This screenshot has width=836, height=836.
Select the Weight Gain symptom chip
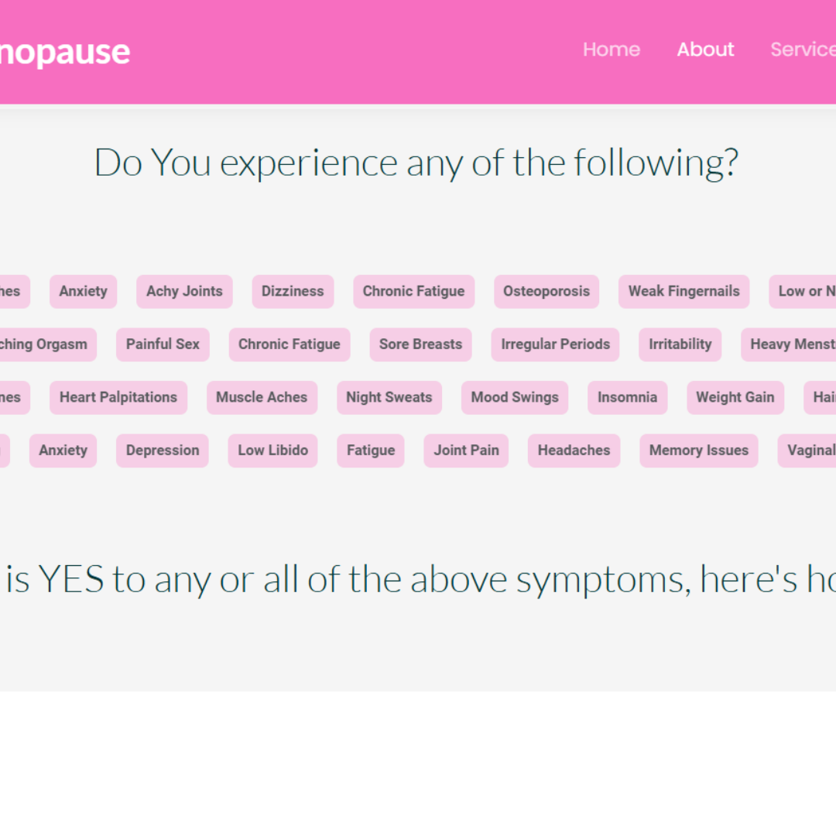(735, 397)
